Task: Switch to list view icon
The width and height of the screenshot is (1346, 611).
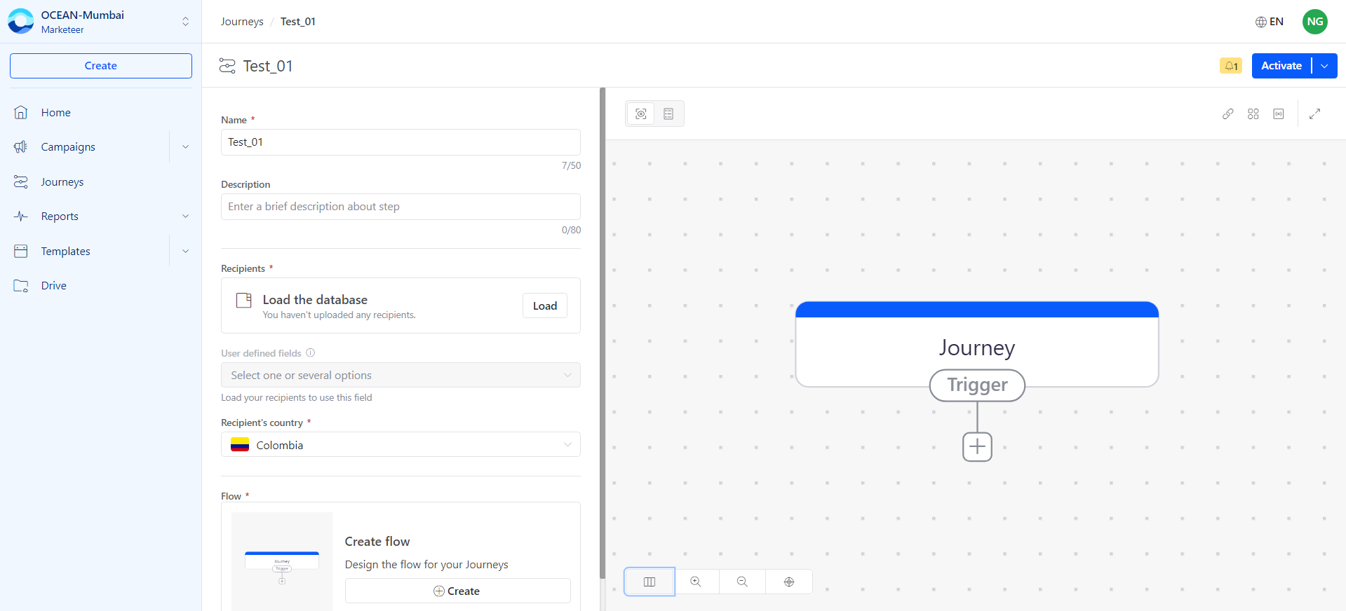Action: point(668,114)
